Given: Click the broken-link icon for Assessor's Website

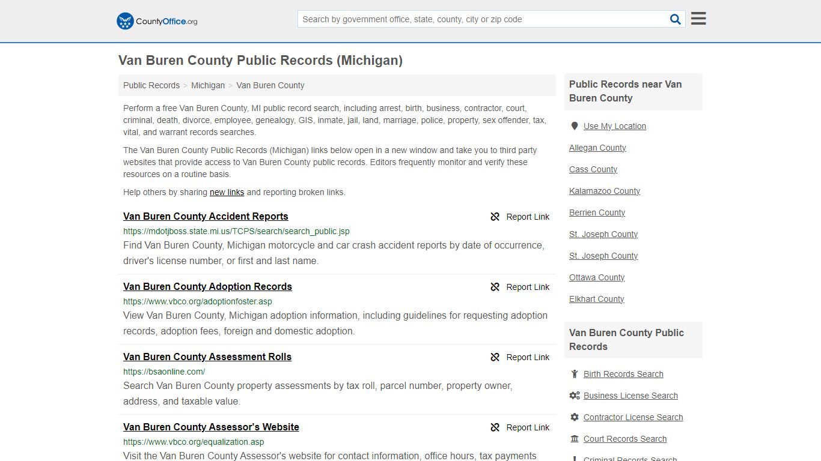Looking at the screenshot, I should point(495,427).
